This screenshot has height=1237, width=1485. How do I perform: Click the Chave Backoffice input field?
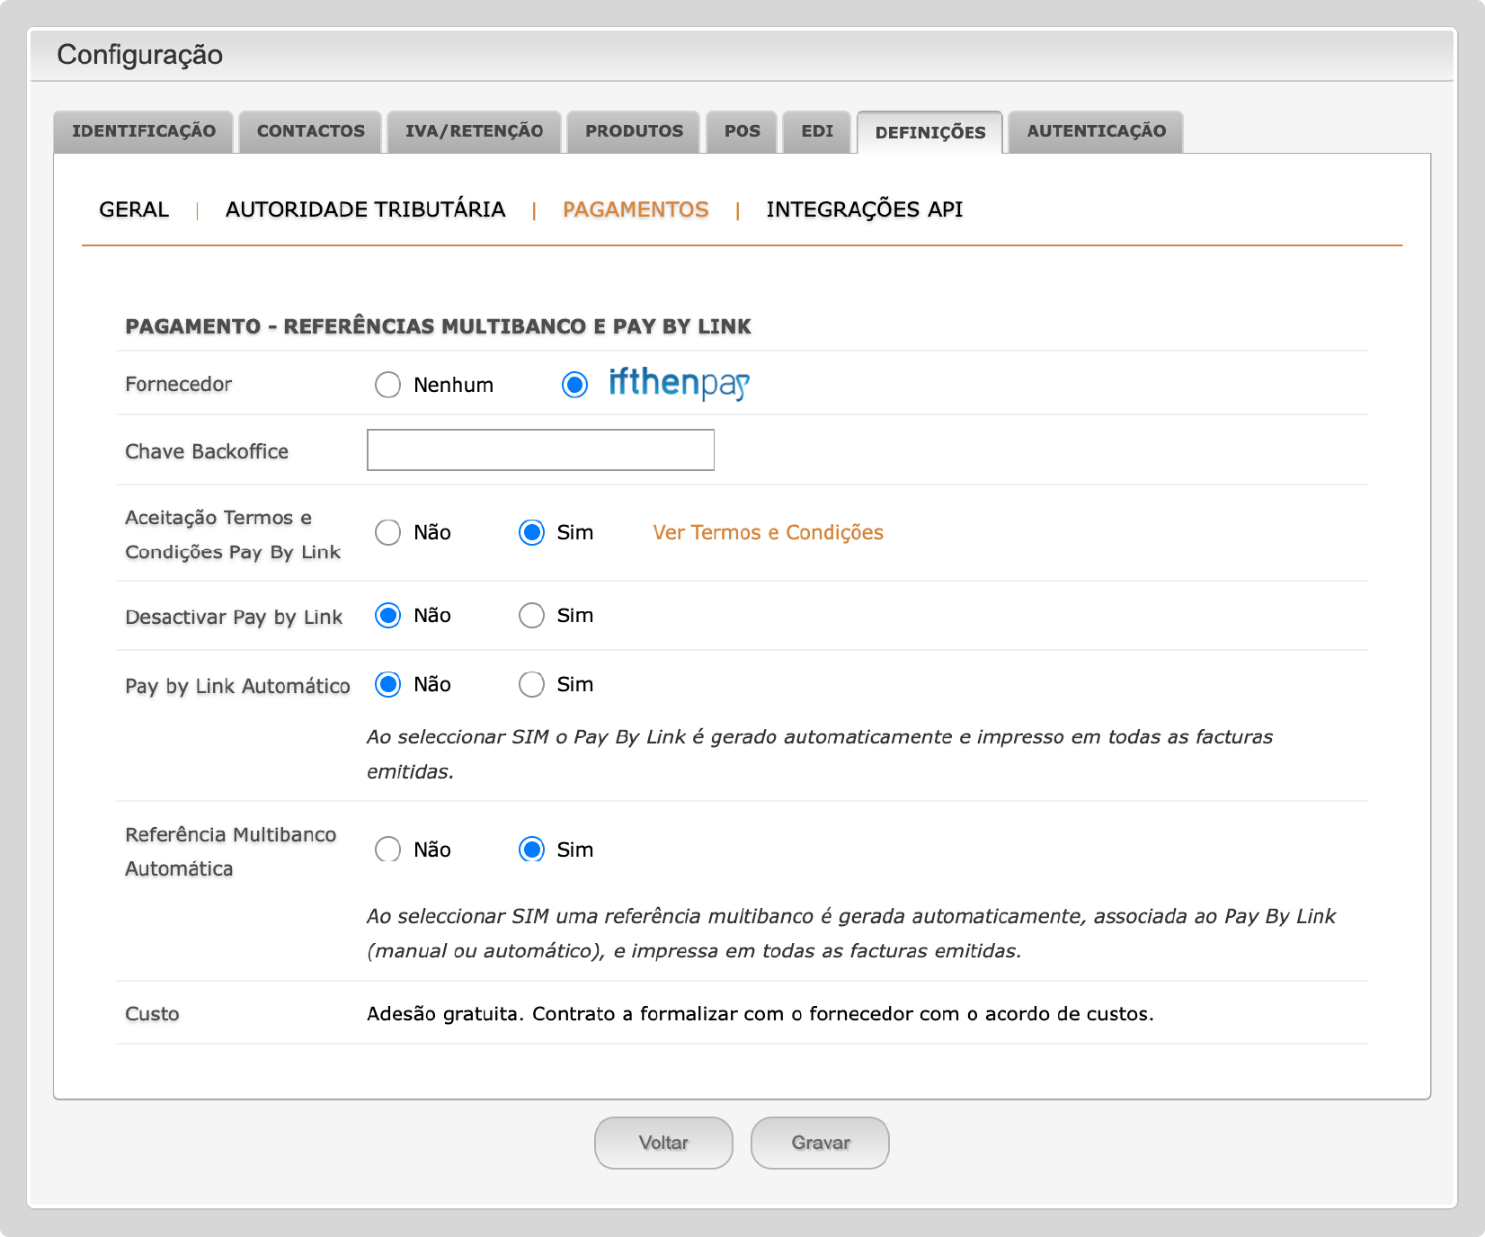pos(540,449)
